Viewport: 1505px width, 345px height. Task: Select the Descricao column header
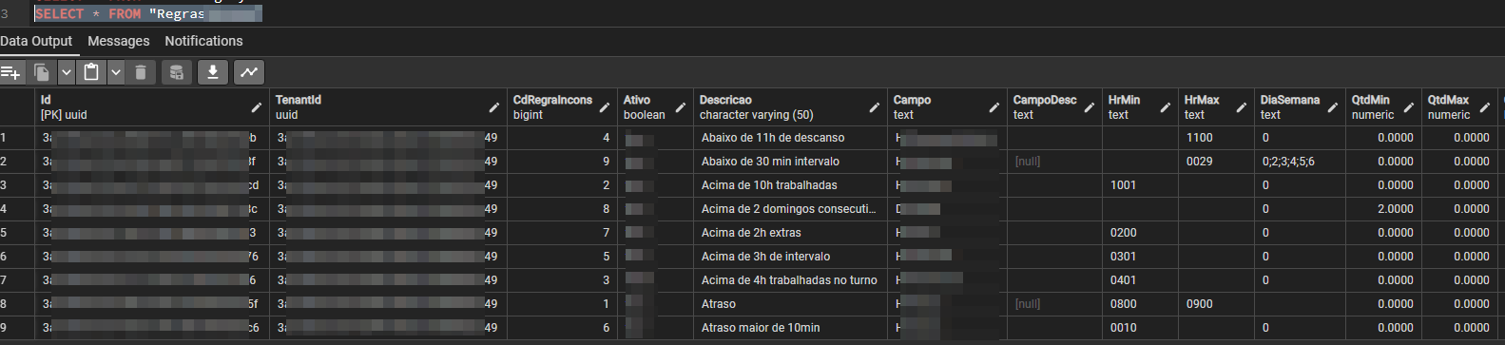[x=790, y=107]
